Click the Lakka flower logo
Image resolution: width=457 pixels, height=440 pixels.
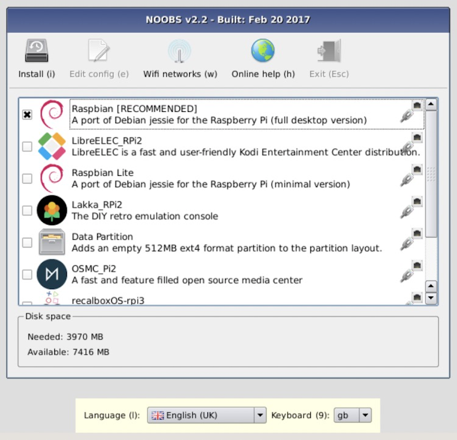(52, 210)
